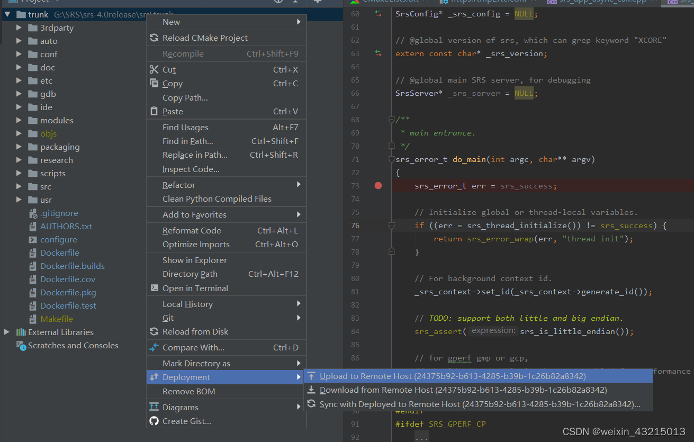Click the Diagrams icon in menu
This screenshot has width=694, height=442.
click(154, 407)
